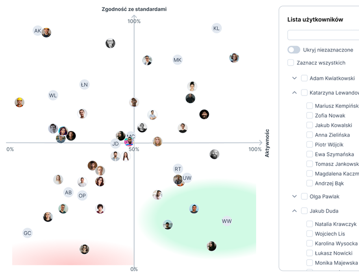The image size is (359, 275).
Task: Collapse the Katarzyna Lewandowska group
Action: tap(294, 93)
